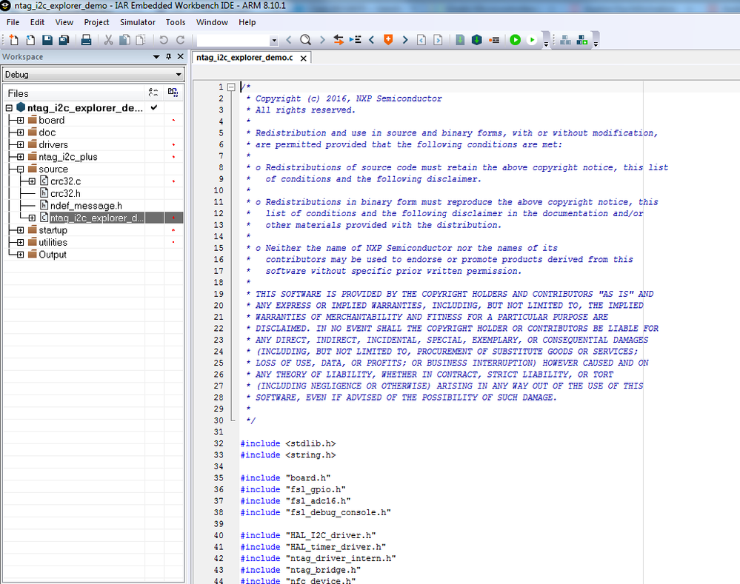Screen dimensions: 740x584
Task: Click the Find Previous arrow left of the magnifier
Action: point(289,40)
